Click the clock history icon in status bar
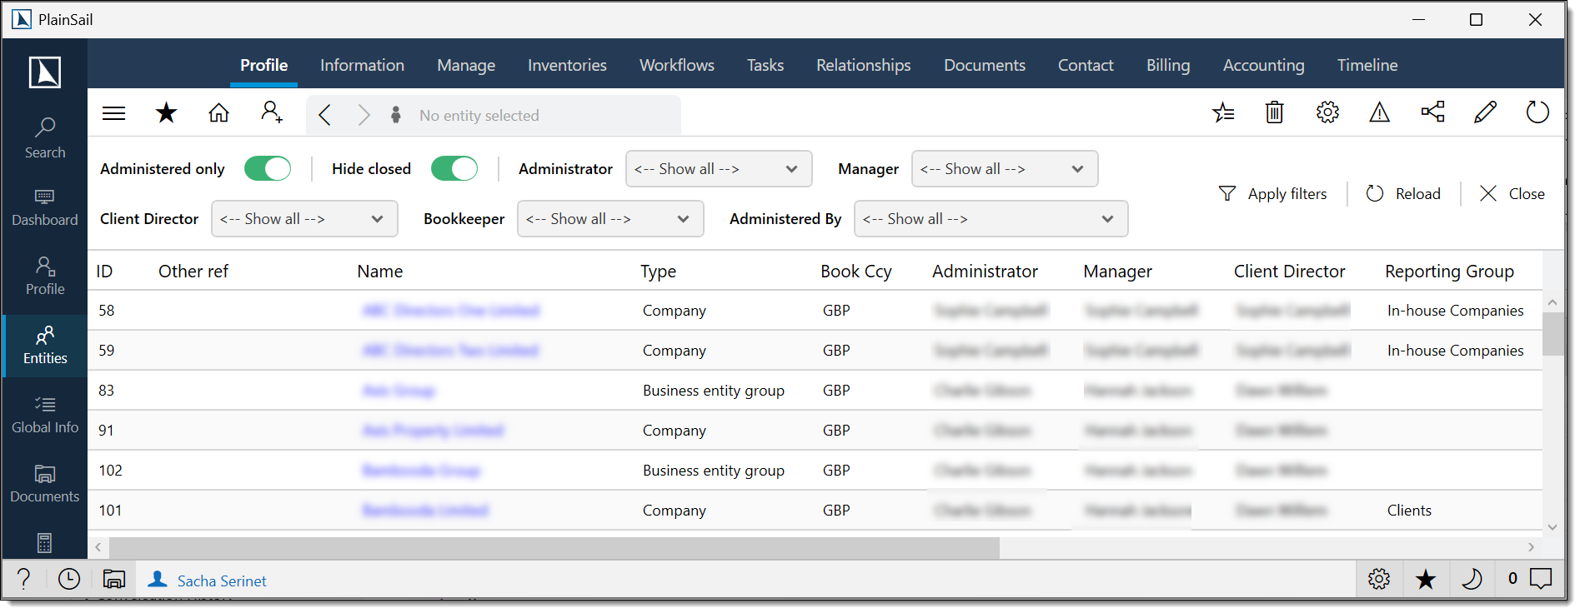 coord(69,579)
